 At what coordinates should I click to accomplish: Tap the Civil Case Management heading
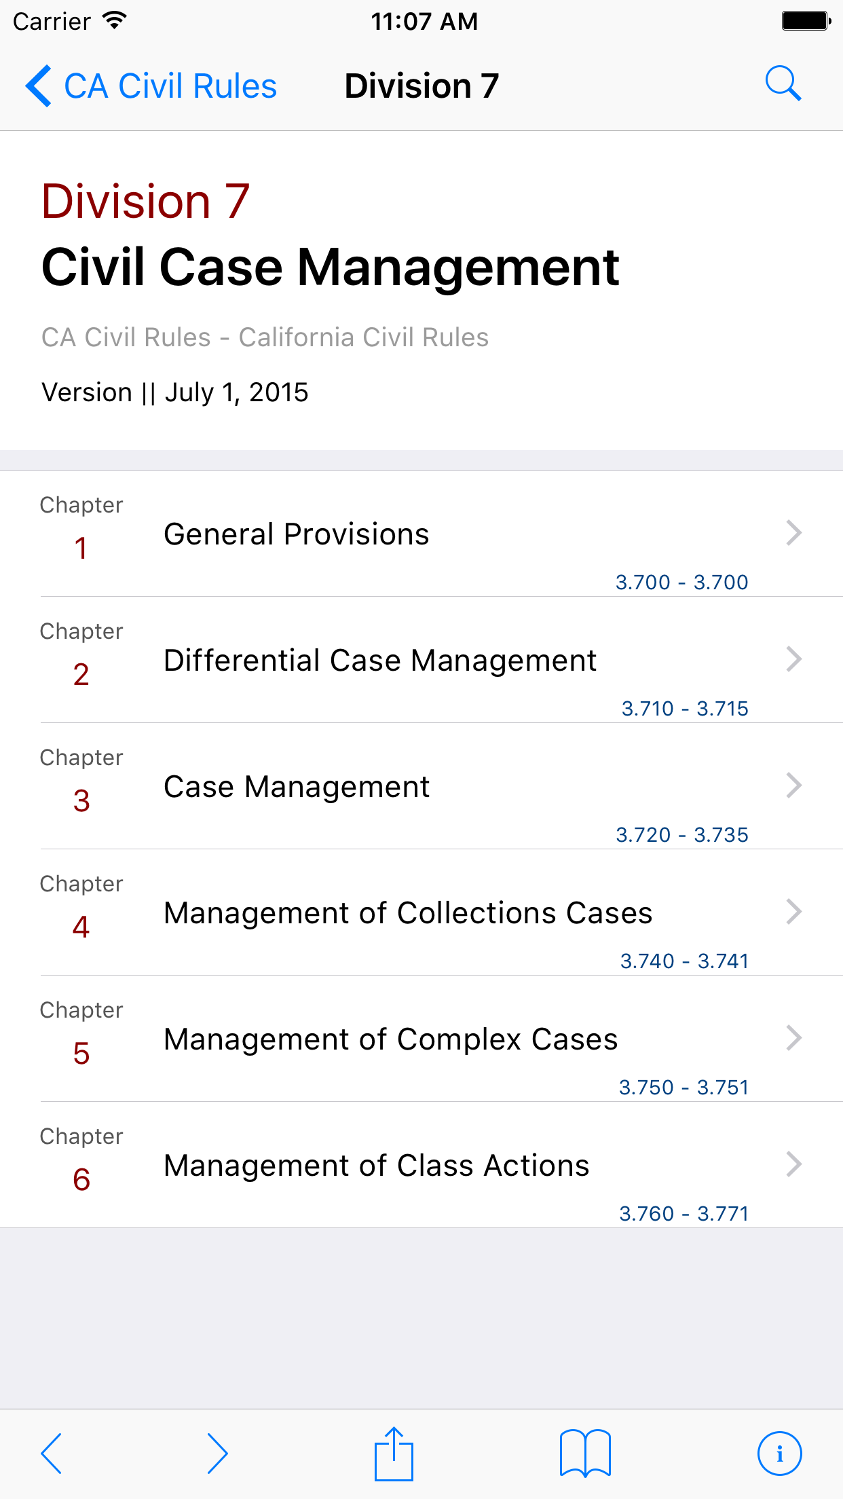(x=330, y=267)
